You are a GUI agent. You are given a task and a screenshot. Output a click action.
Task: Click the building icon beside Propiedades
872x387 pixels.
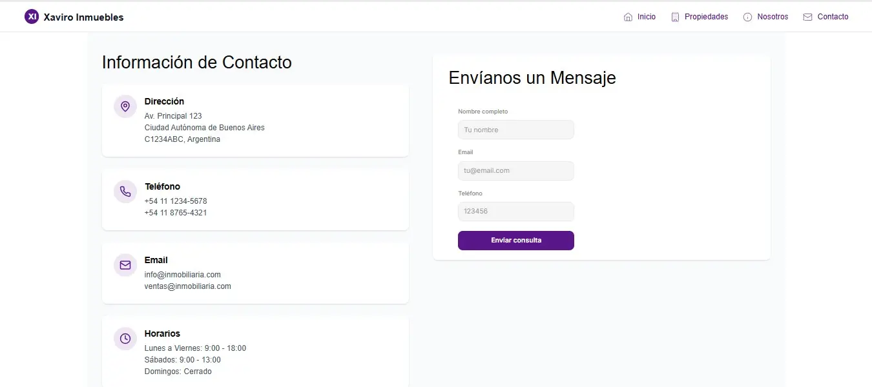click(676, 17)
